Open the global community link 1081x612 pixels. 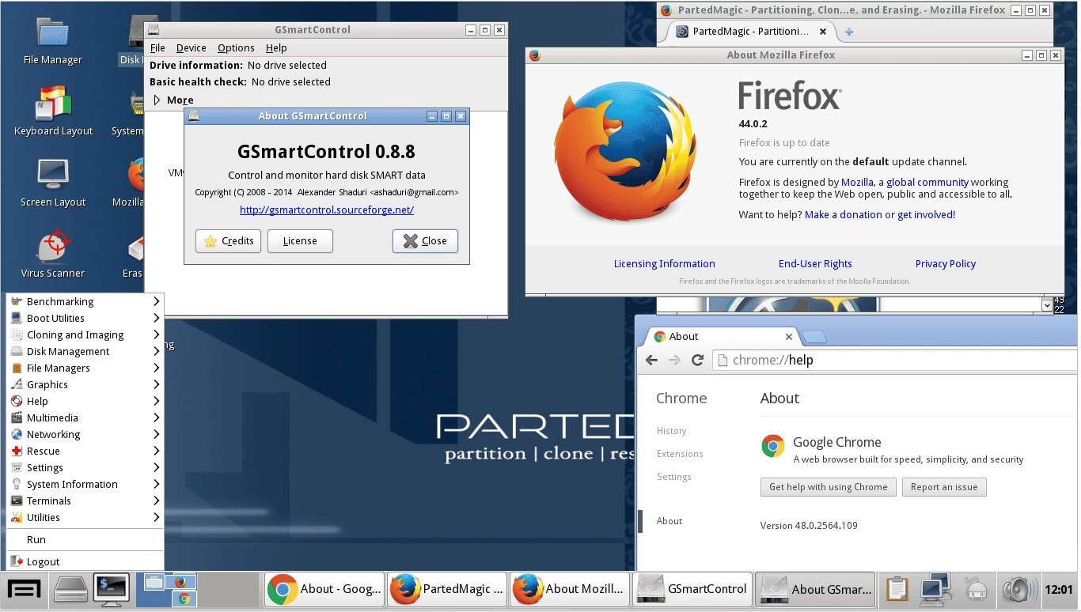[927, 182]
